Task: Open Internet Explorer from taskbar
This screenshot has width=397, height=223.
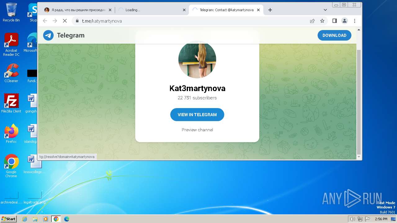Action: (x=25, y=219)
